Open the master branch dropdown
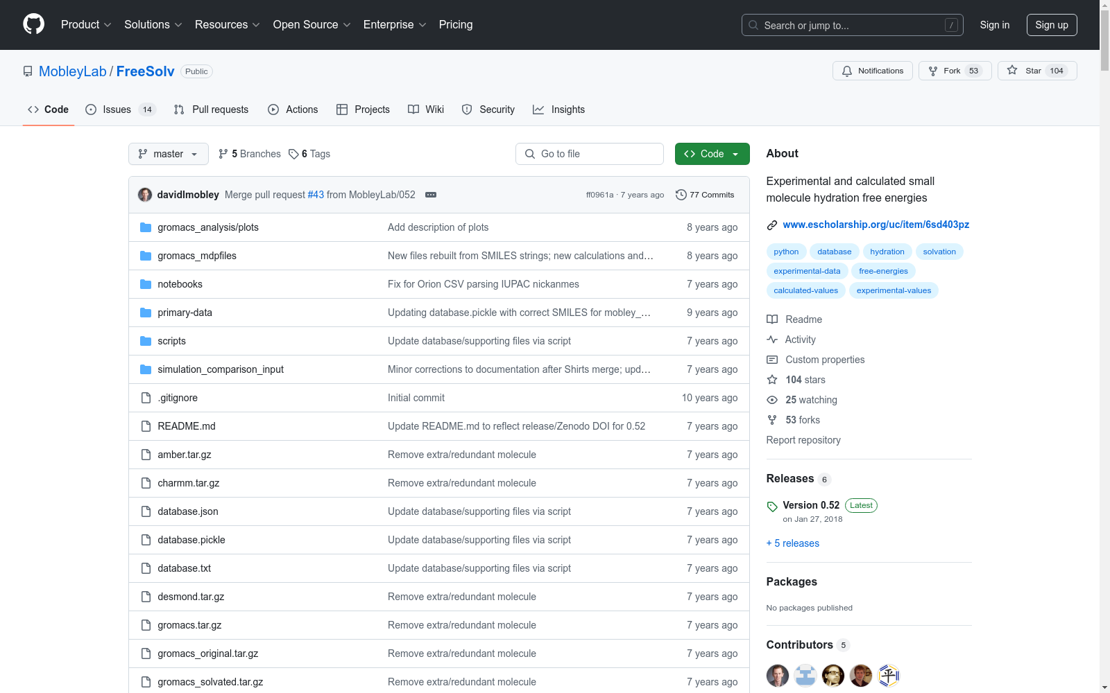The height and width of the screenshot is (693, 1110). pos(169,154)
